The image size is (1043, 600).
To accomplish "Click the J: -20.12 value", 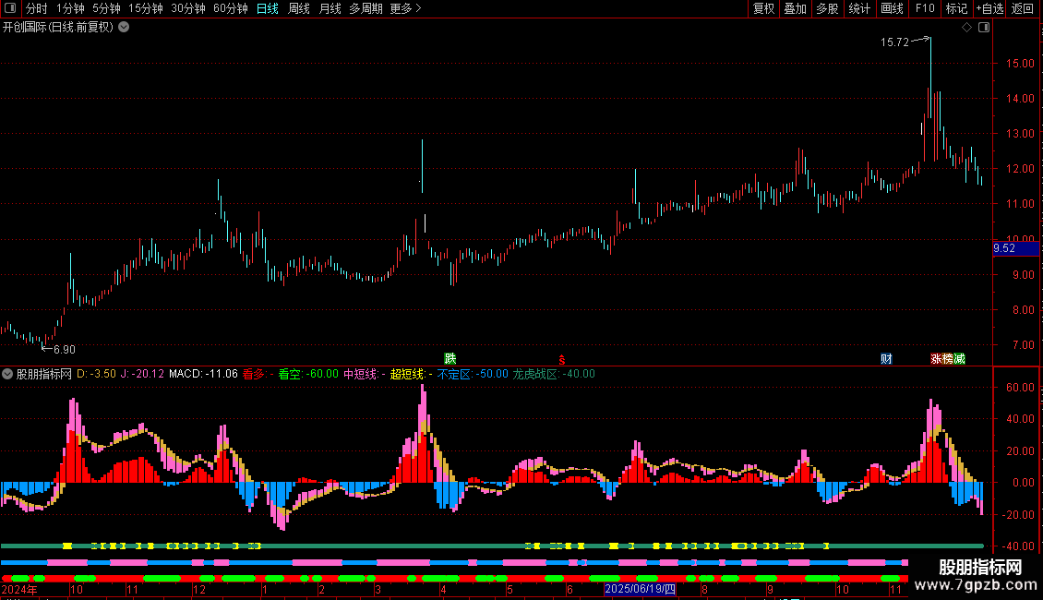I will [x=142, y=375].
